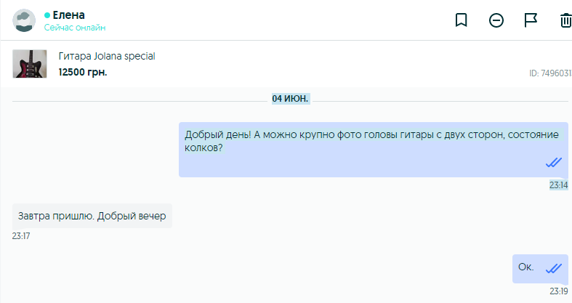This screenshot has height=303, width=572.
Task: Click the bookmark icon to save conversation
Action: click(461, 20)
